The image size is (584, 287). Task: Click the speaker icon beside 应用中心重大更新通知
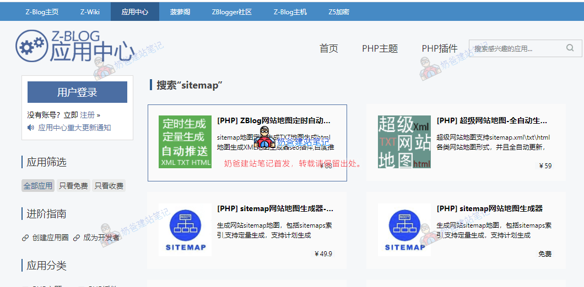coord(31,128)
